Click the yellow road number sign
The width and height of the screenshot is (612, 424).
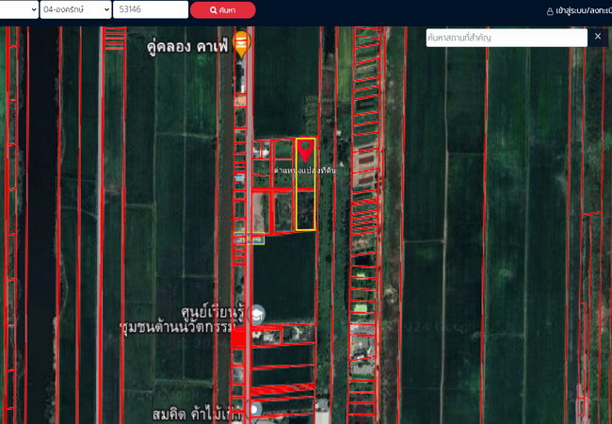click(x=249, y=237)
